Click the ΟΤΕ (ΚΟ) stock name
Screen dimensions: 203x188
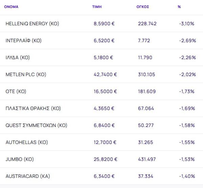16,91
